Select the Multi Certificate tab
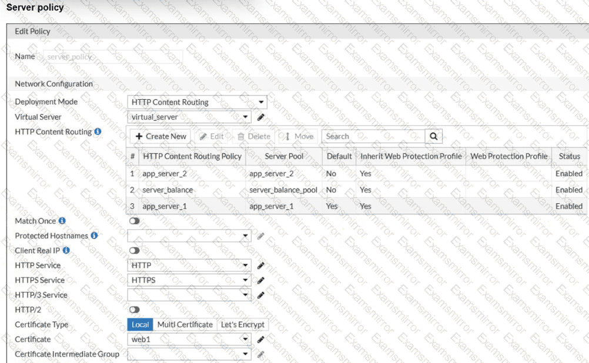 click(x=185, y=324)
